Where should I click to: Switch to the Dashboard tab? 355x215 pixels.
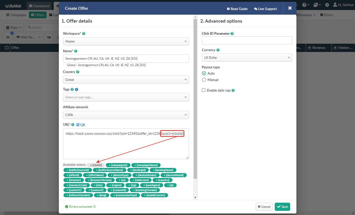click(39, 6)
